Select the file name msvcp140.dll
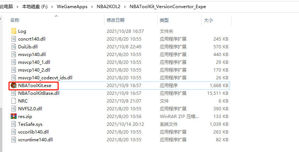The width and height of the screenshot is (299, 152). (x=32, y=55)
